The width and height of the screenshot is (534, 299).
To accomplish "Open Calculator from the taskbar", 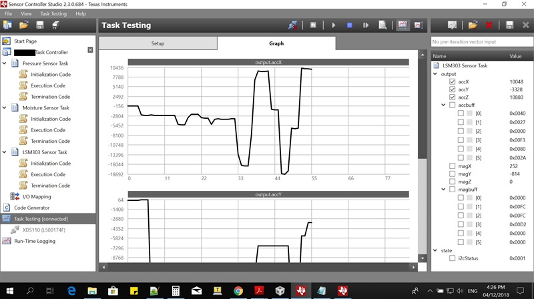I will coord(176,291).
